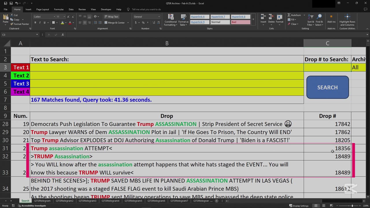Toggle Wrap Text

tap(111, 17)
